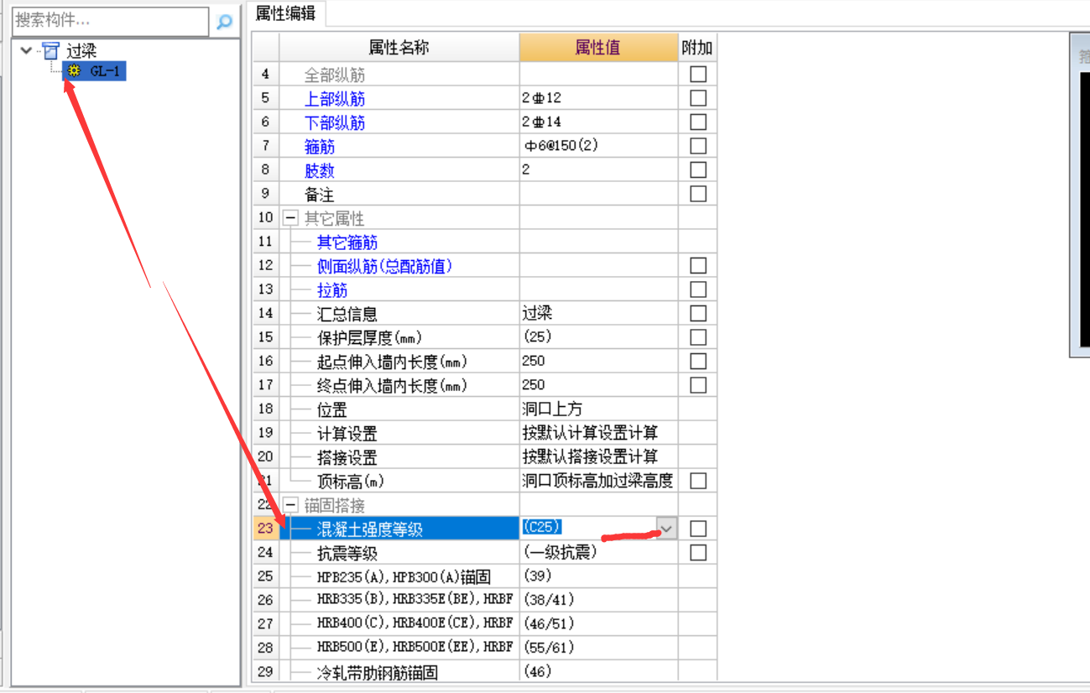Click the 附加 column header
The image size is (1090, 693).
click(698, 48)
